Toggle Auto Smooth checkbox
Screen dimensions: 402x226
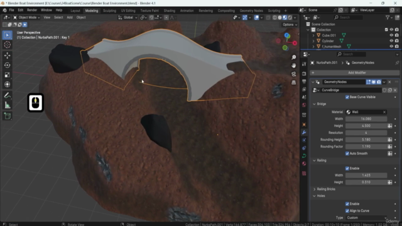347,153
